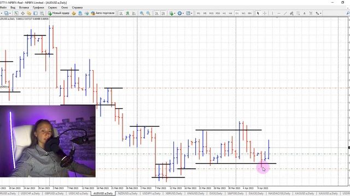Screen dimensions: 350x196
Task: Select the text tool A
Action: pyautogui.click(x=304, y=13)
